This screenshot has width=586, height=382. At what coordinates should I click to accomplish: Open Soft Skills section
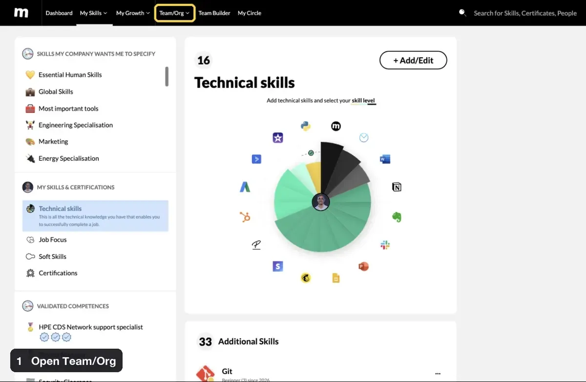(x=52, y=256)
